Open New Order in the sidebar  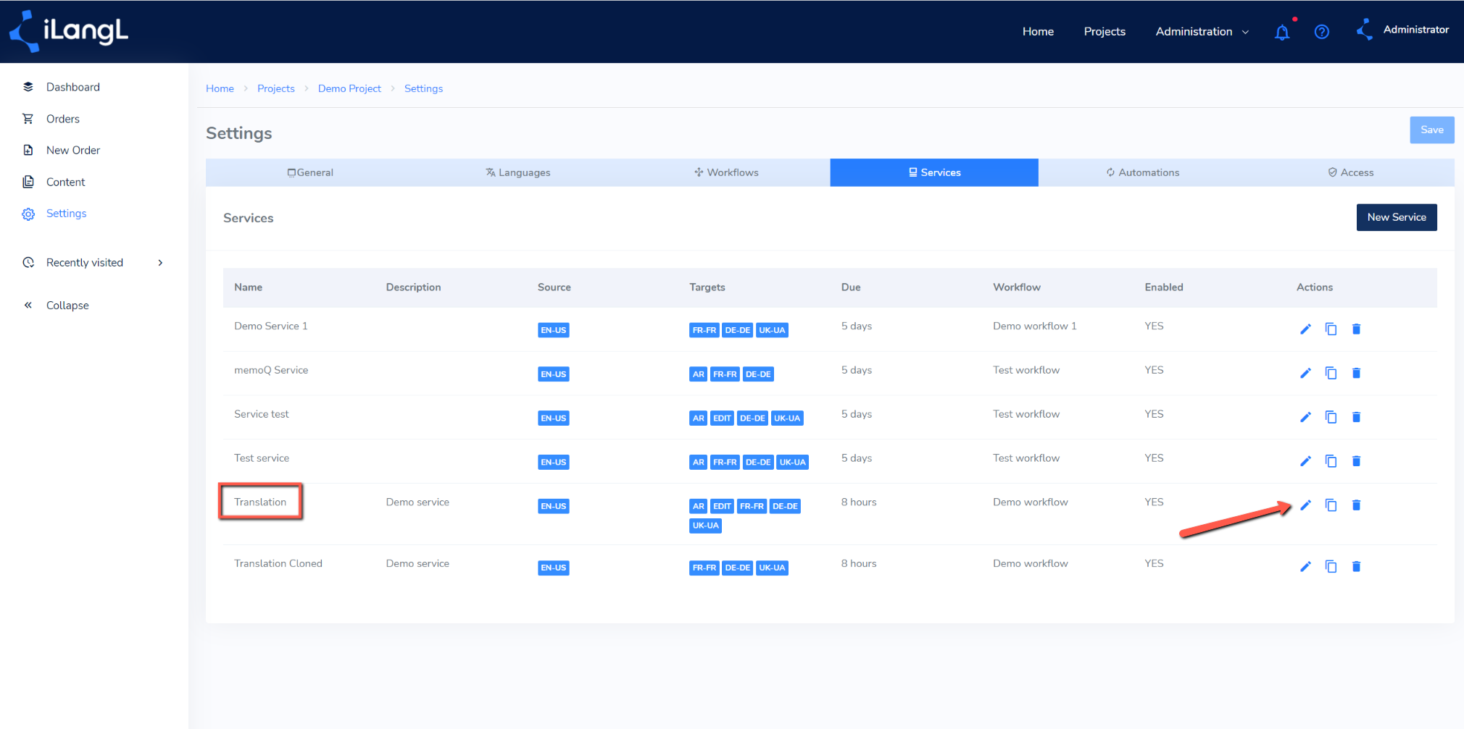click(x=72, y=150)
